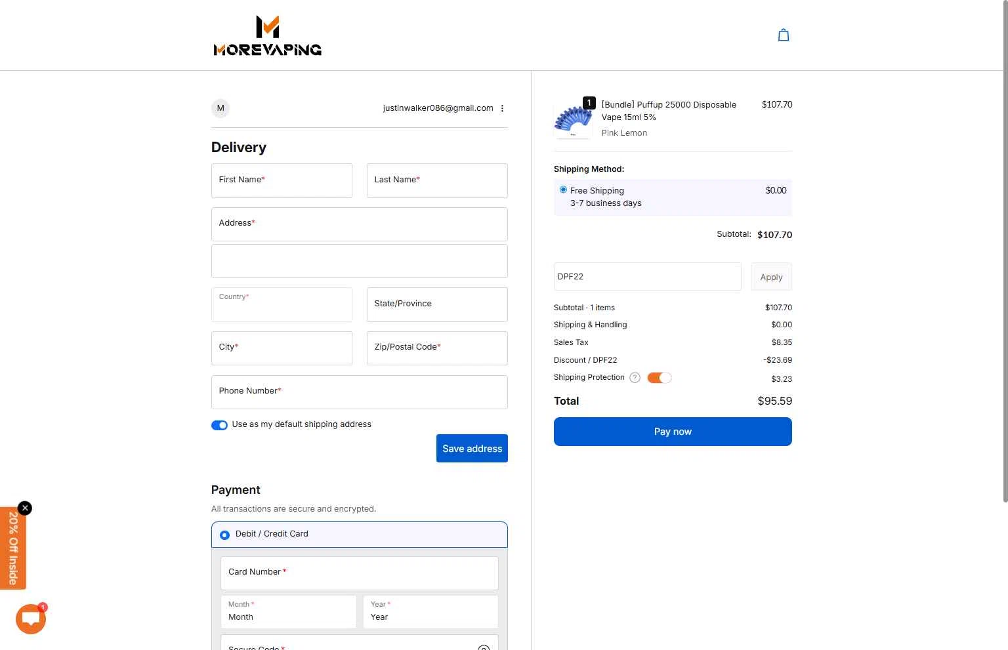Viewport: 1008px width, 650px height.
Task: Open the shopping bag cart icon
Action: [x=784, y=35]
